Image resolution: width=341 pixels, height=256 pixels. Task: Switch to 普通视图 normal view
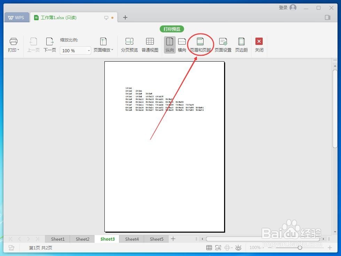point(150,45)
